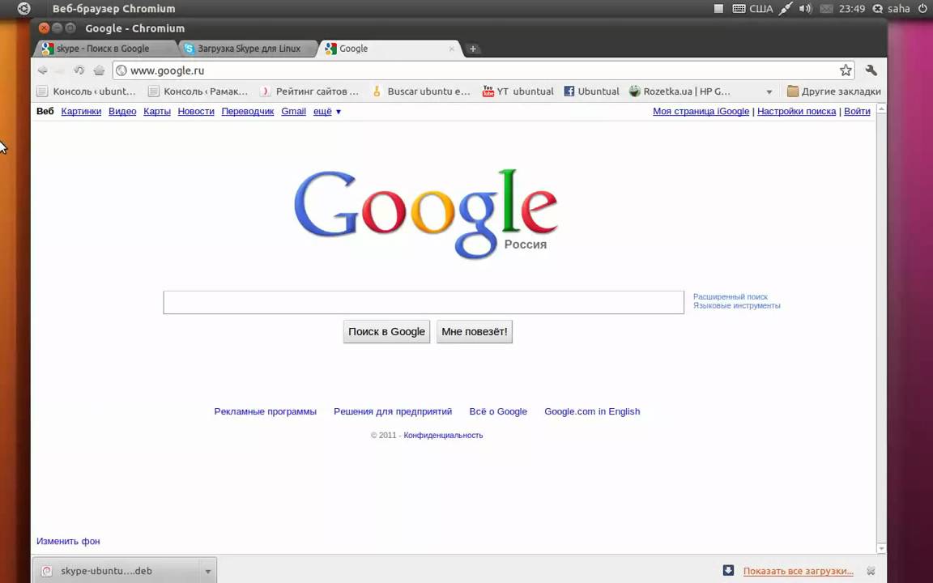Viewport: 933px width, 583px height.
Task: Open 'Решения для предприятий' link
Action: (393, 411)
